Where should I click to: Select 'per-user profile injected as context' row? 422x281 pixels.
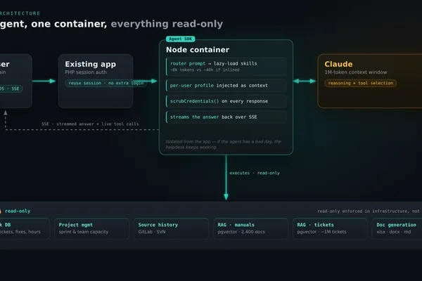pyautogui.click(x=226, y=86)
